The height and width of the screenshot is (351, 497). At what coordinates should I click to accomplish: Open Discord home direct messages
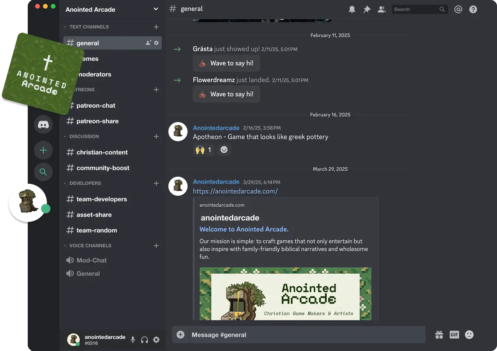pyautogui.click(x=43, y=125)
